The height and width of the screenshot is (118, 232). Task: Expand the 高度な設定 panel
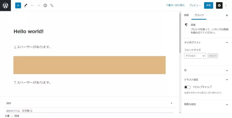point(207,104)
